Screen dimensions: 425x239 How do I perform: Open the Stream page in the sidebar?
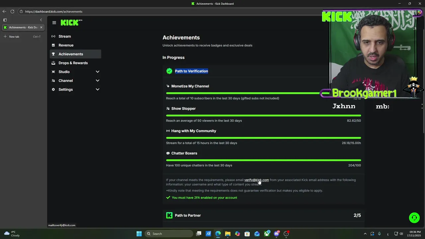pos(65,37)
